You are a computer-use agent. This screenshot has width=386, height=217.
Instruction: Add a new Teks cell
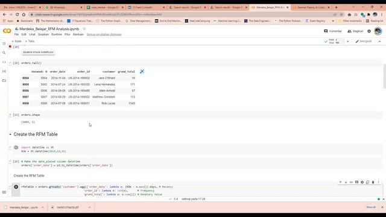[30, 42]
